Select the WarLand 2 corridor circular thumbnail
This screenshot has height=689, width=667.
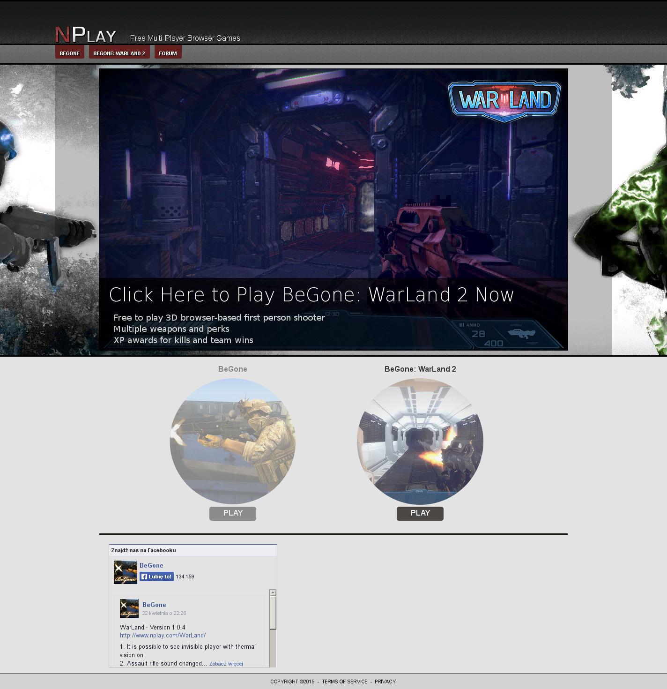pos(420,442)
